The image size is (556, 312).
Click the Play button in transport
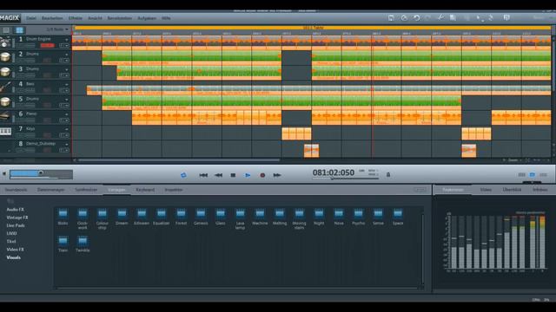[248, 175]
